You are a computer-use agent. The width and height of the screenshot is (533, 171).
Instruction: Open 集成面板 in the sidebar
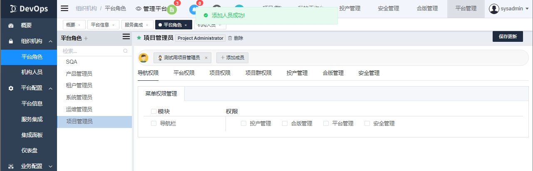tap(28, 135)
